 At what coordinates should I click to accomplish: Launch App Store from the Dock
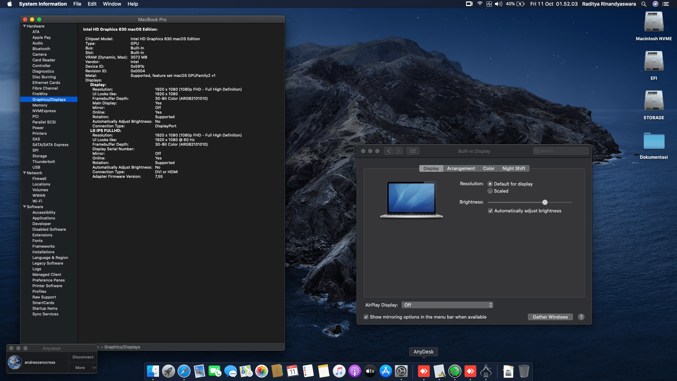pyautogui.click(x=385, y=371)
